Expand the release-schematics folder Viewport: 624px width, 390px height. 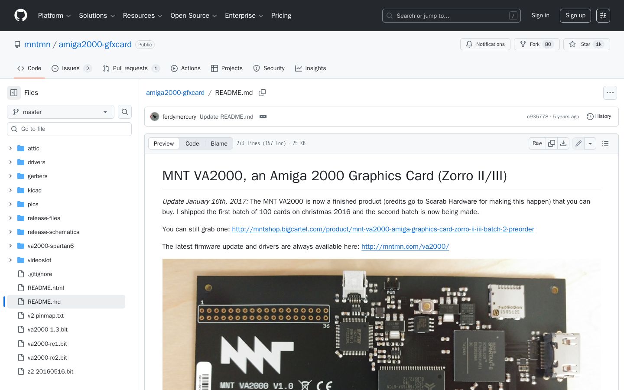coord(10,232)
